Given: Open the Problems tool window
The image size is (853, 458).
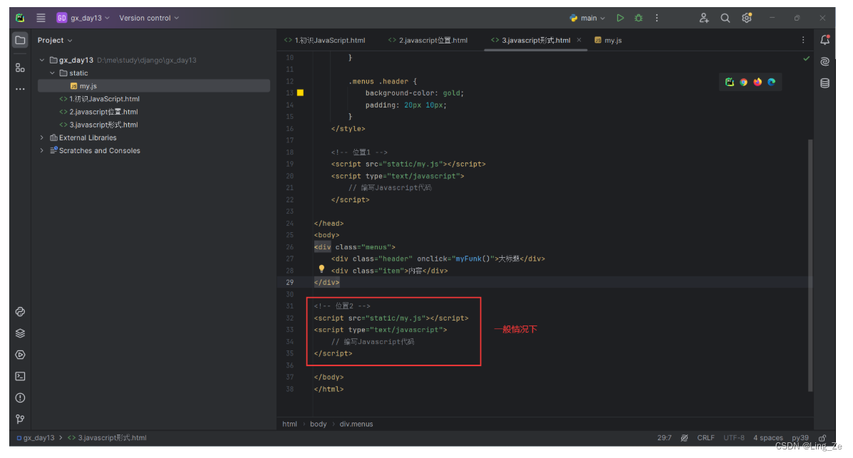Looking at the screenshot, I should (x=20, y=397).
